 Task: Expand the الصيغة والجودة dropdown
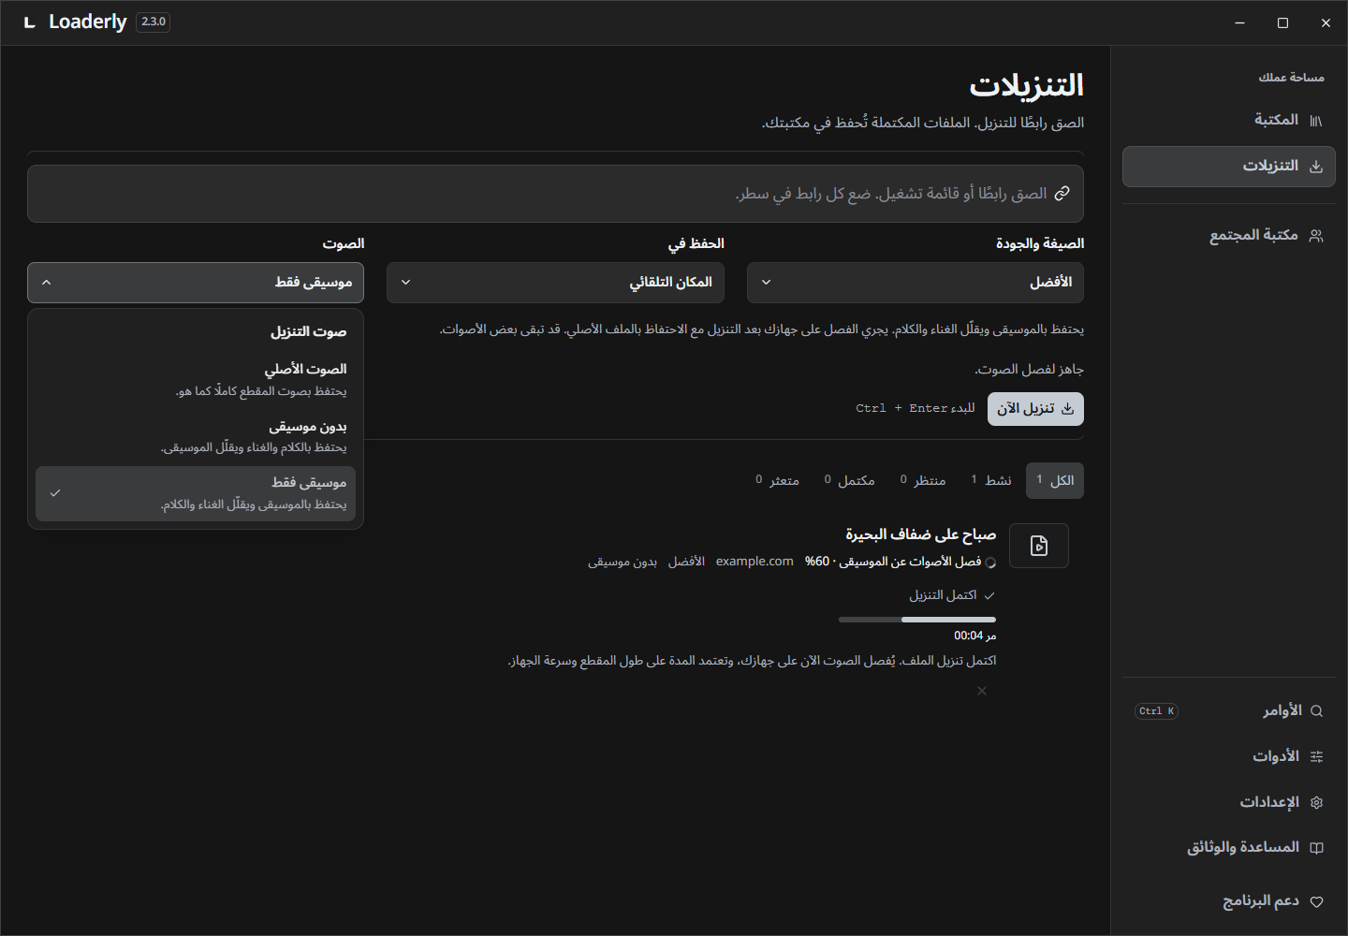point(916,283)
